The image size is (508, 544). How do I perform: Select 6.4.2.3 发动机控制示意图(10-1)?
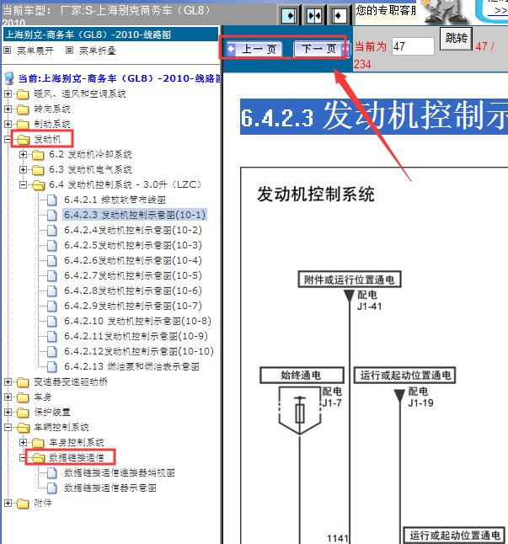[x=135, y=215]
